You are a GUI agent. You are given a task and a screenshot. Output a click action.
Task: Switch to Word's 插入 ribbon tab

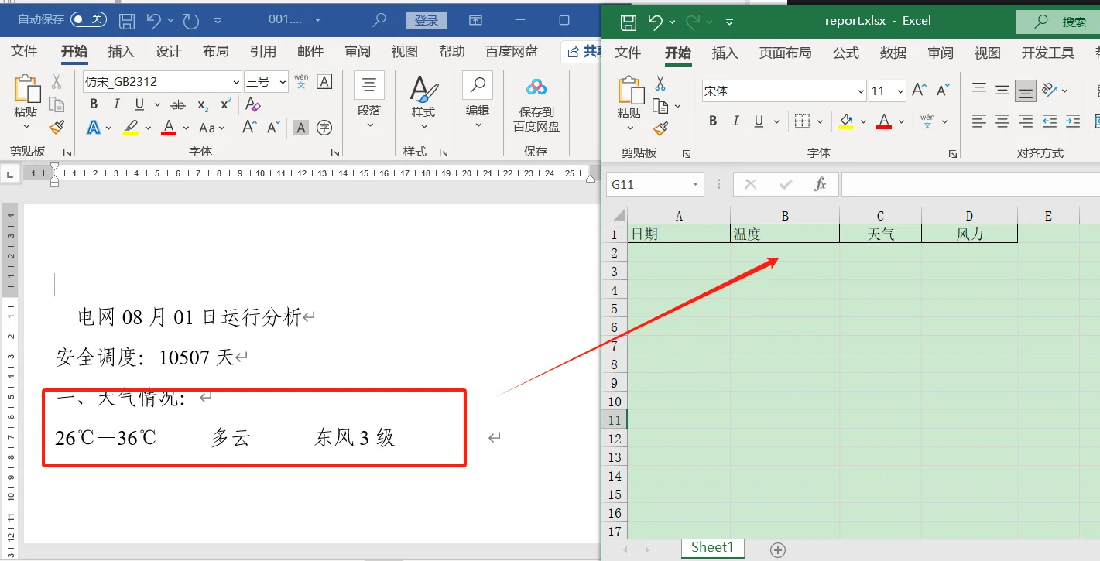click(x=121, y=52)
